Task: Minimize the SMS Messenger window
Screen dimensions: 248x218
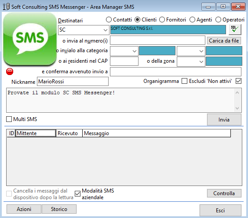Action: point(208,7)
